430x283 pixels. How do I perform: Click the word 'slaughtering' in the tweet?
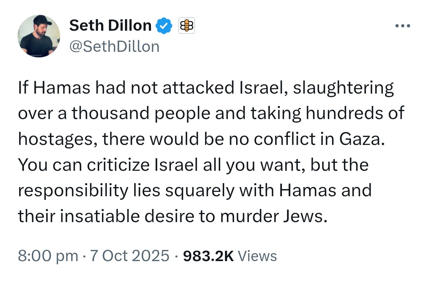(343, 88)
